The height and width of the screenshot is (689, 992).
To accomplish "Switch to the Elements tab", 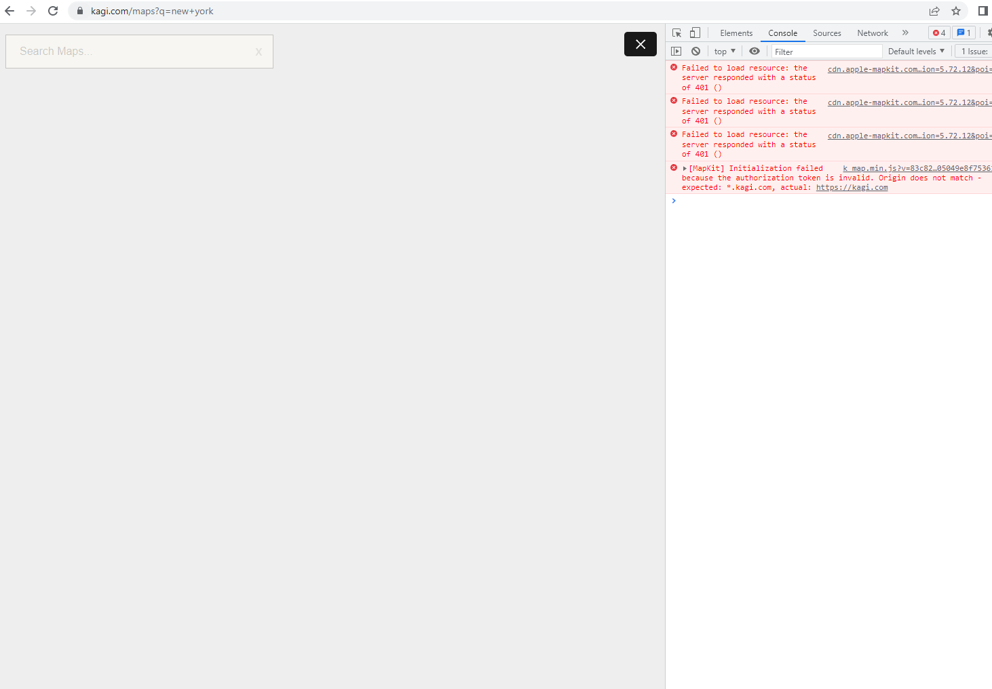I will click(x=736, y=33).
